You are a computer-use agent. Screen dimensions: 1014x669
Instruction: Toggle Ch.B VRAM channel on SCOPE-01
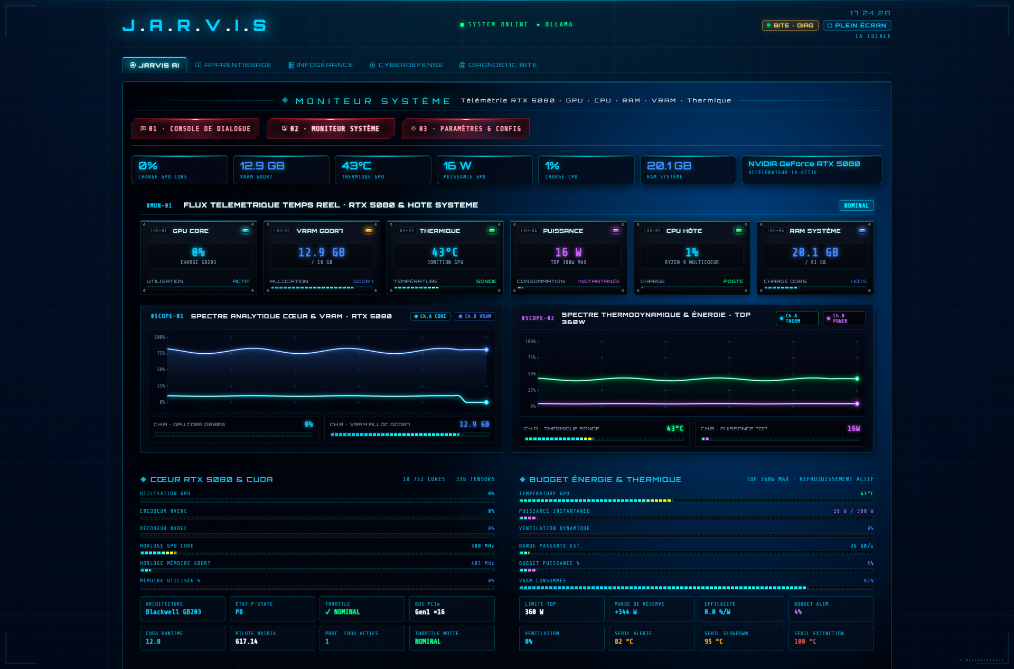tap(475, 316)
